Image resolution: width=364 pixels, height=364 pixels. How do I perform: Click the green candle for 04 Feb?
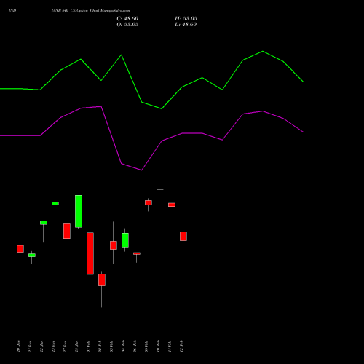[125, 240]
